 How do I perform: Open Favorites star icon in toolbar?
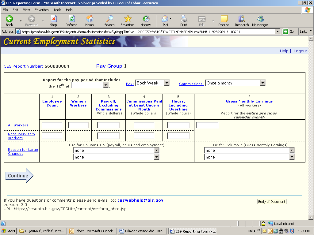(128, 19)
